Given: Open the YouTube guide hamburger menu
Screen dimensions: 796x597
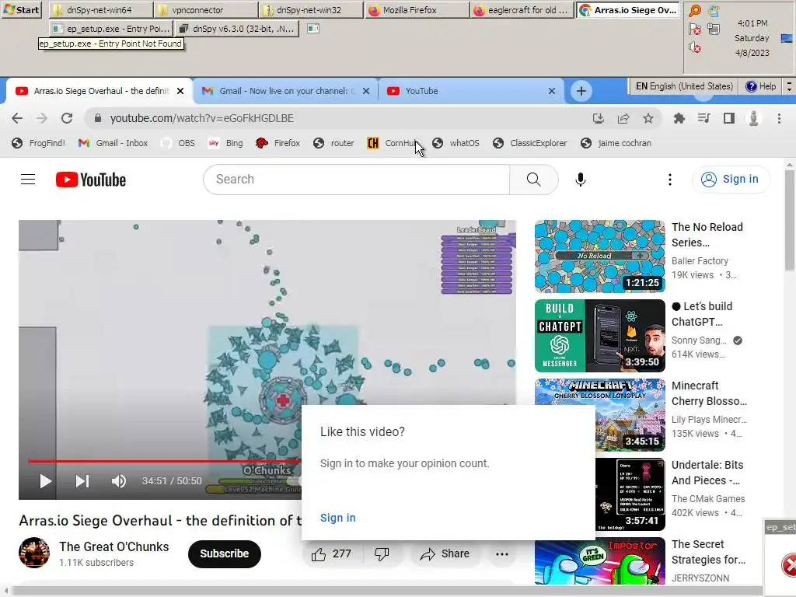Looking at the screenshot, I should 28,180.
